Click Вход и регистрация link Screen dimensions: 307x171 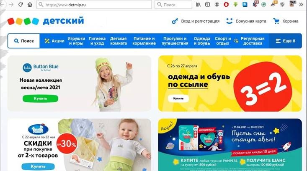tap(196, 21)
